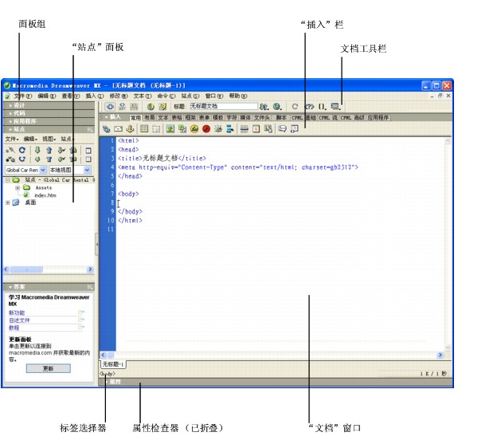Click the document title field 无标题文档
Screen dimensions: 497x440
224,106
